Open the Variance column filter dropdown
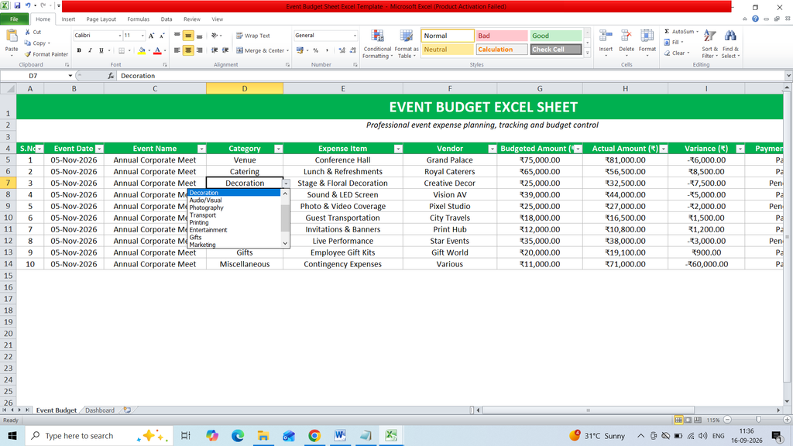 coord(740,149)
